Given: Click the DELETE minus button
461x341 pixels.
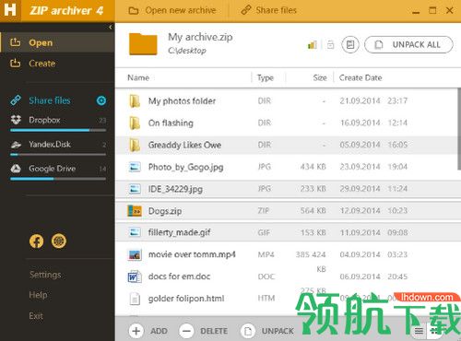Looking at the screenshot, I should (186, 331).
